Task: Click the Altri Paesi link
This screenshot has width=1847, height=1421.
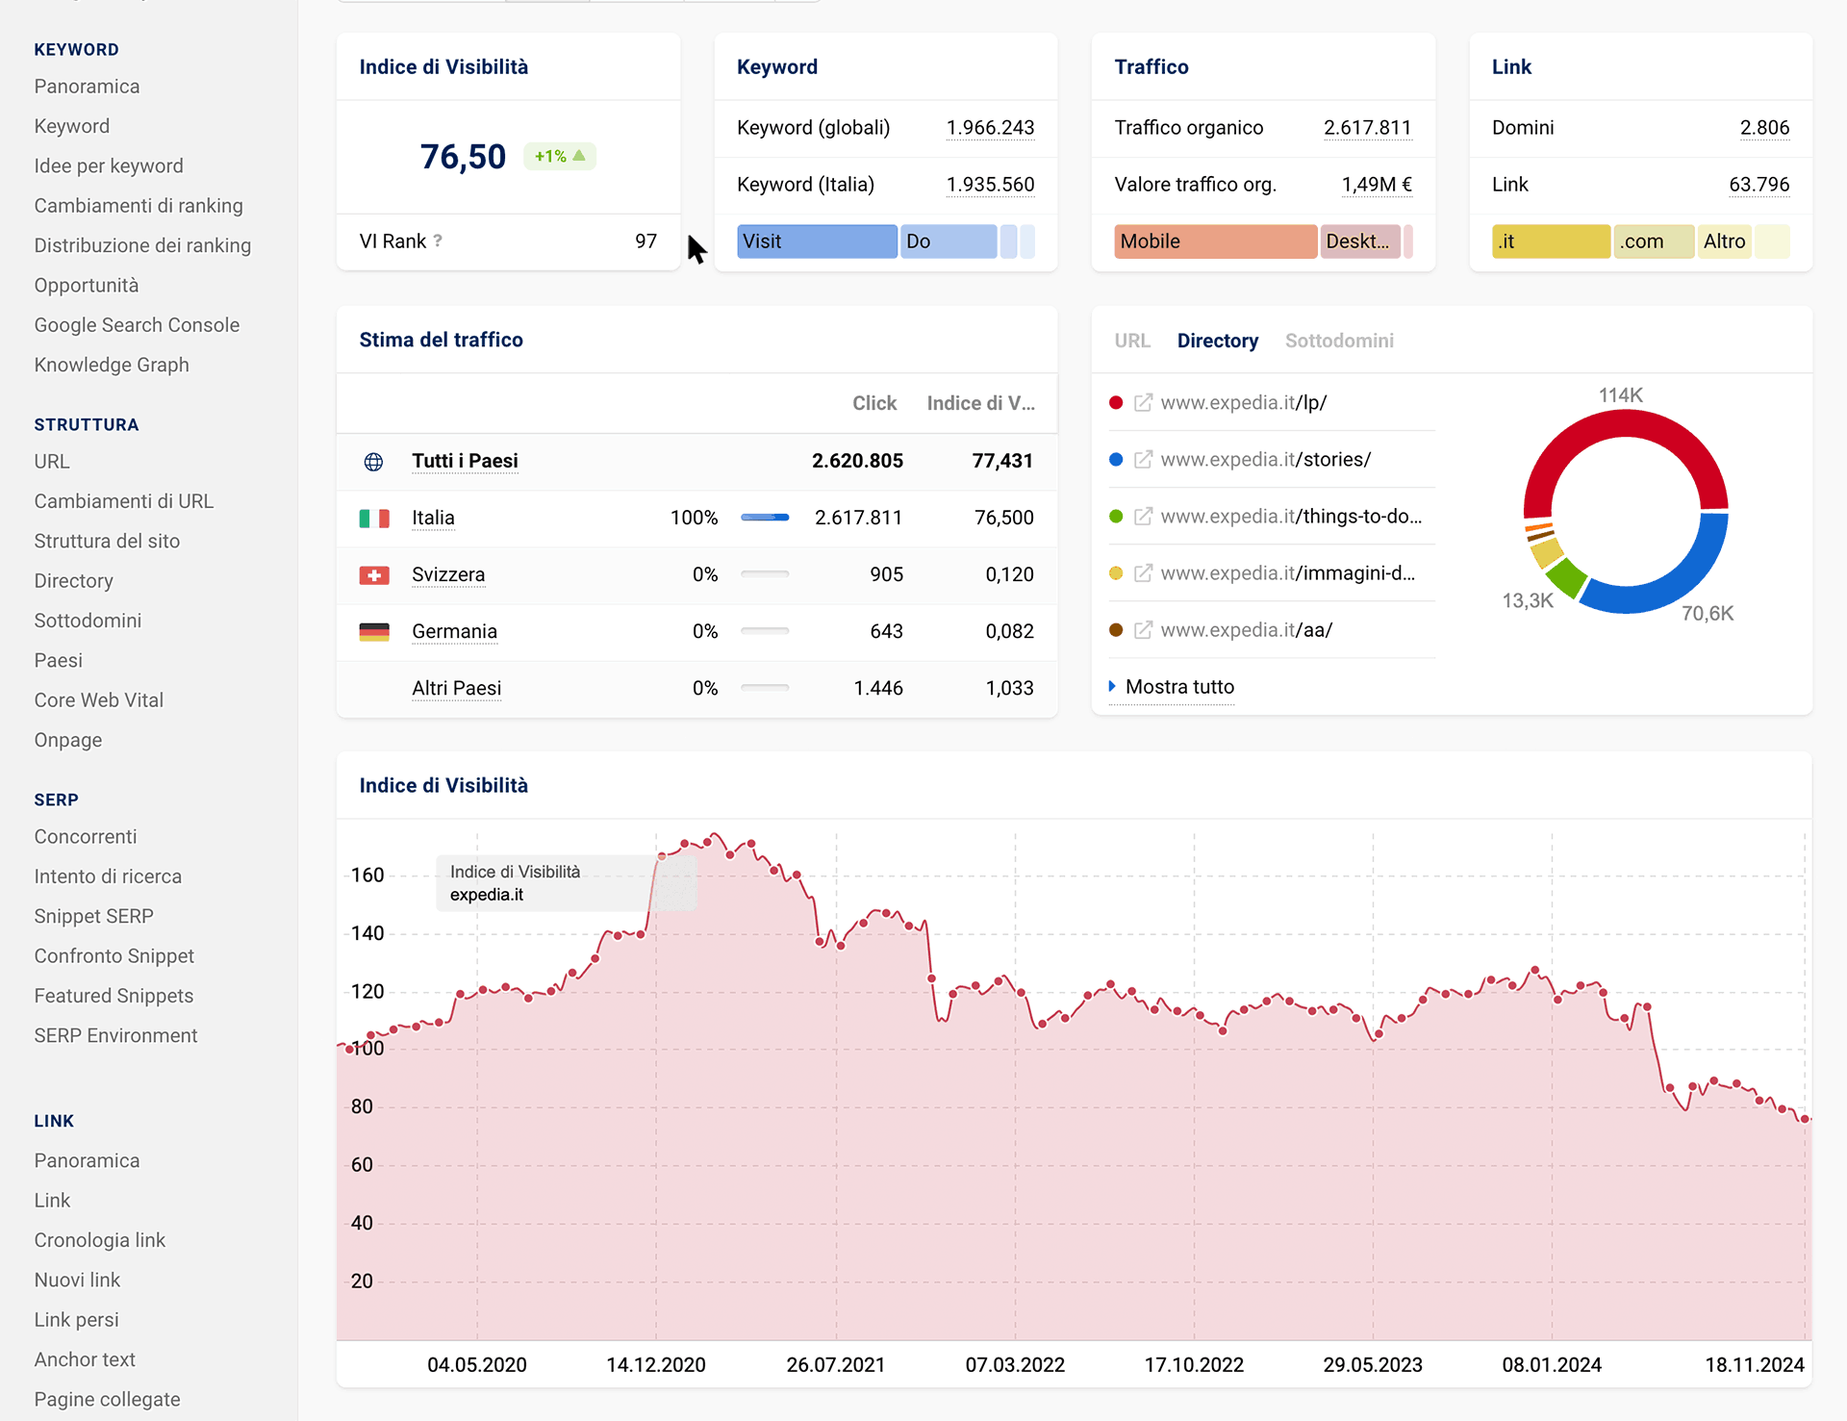Action: [x=456, y=688]
